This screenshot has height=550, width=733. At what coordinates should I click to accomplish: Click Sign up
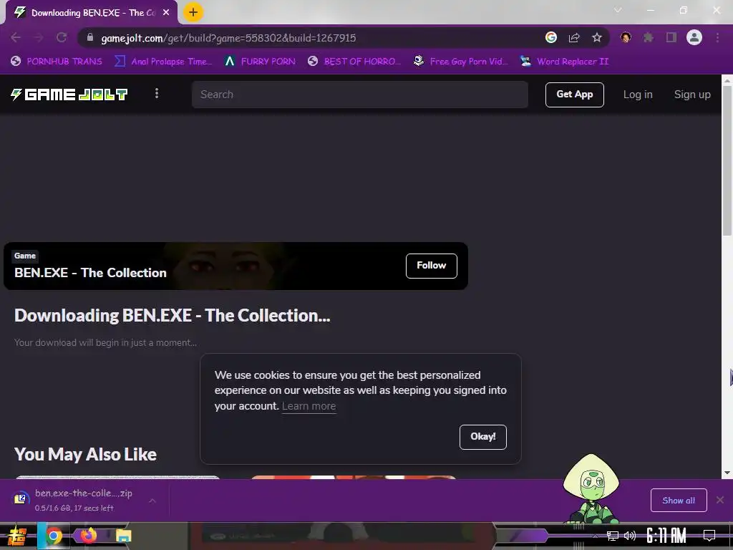coord(692,95)
